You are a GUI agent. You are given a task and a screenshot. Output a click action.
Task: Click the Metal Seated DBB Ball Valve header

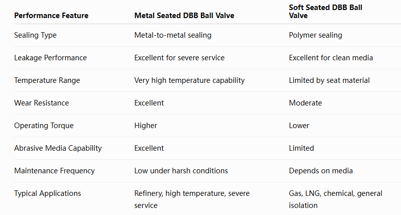tap(184, 16)
